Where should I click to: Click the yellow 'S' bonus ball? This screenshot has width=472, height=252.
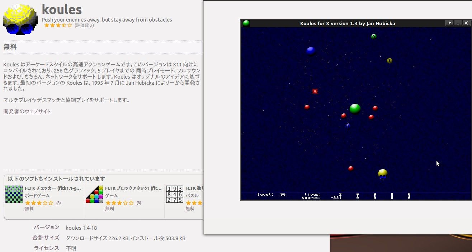click(390, 61)
